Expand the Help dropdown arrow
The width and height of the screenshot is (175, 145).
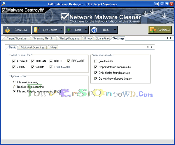point(115,30)
